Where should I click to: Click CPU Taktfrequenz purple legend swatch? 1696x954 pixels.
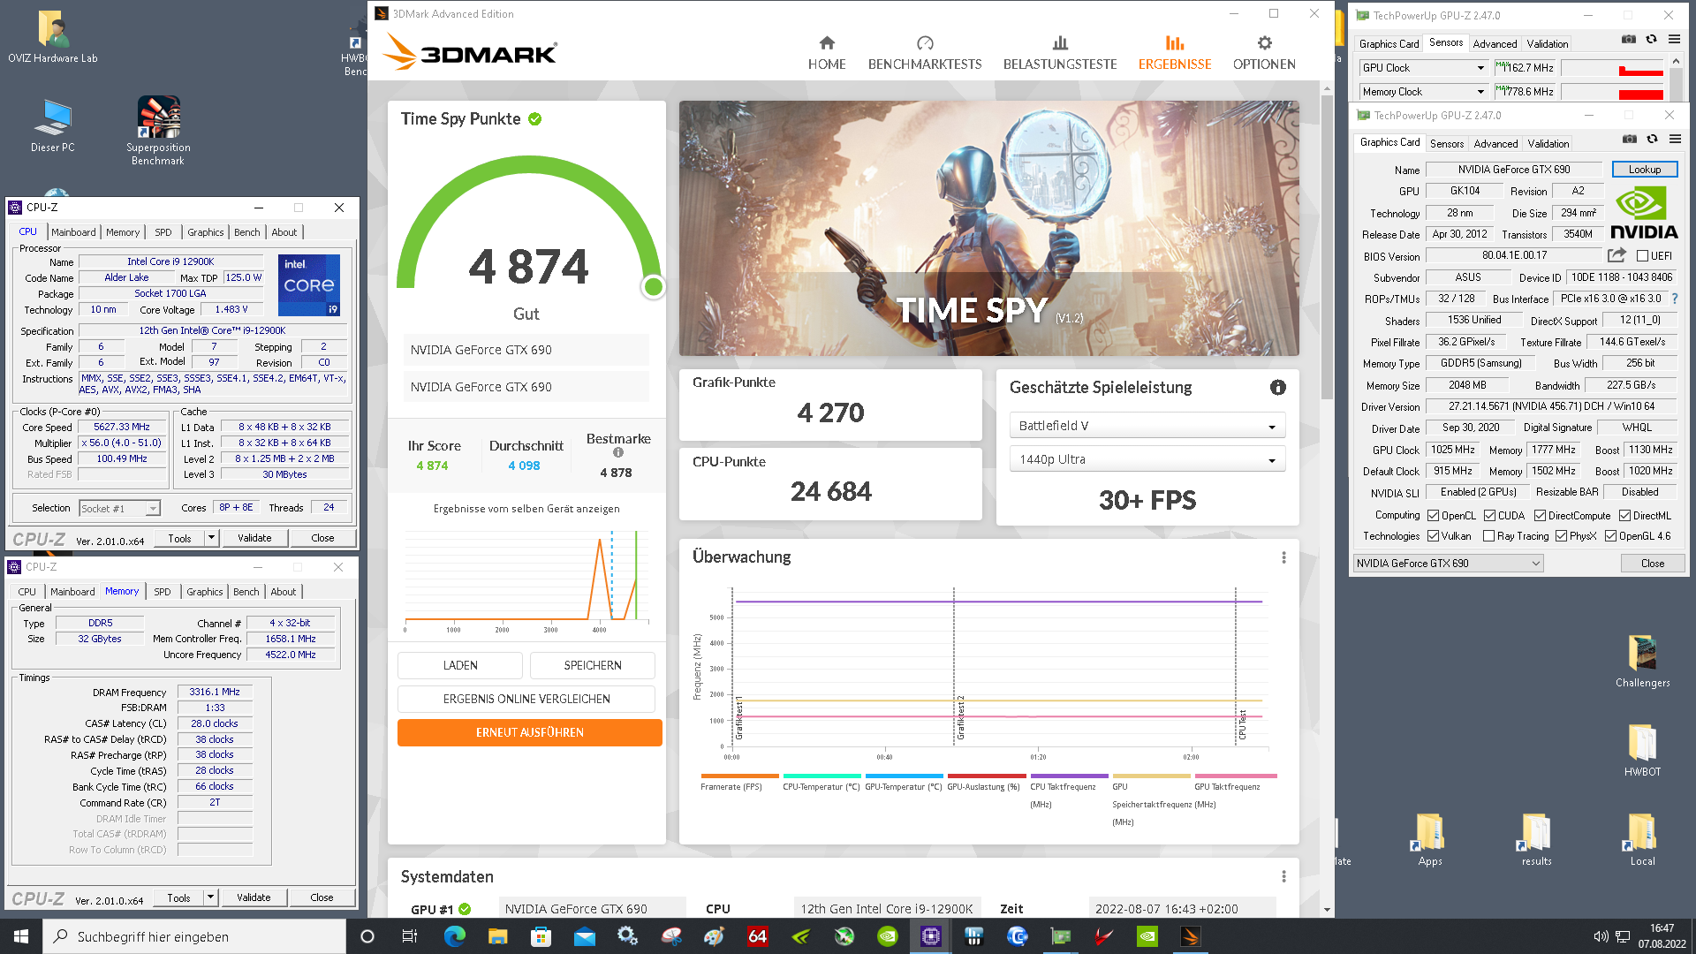[1069, 776]
